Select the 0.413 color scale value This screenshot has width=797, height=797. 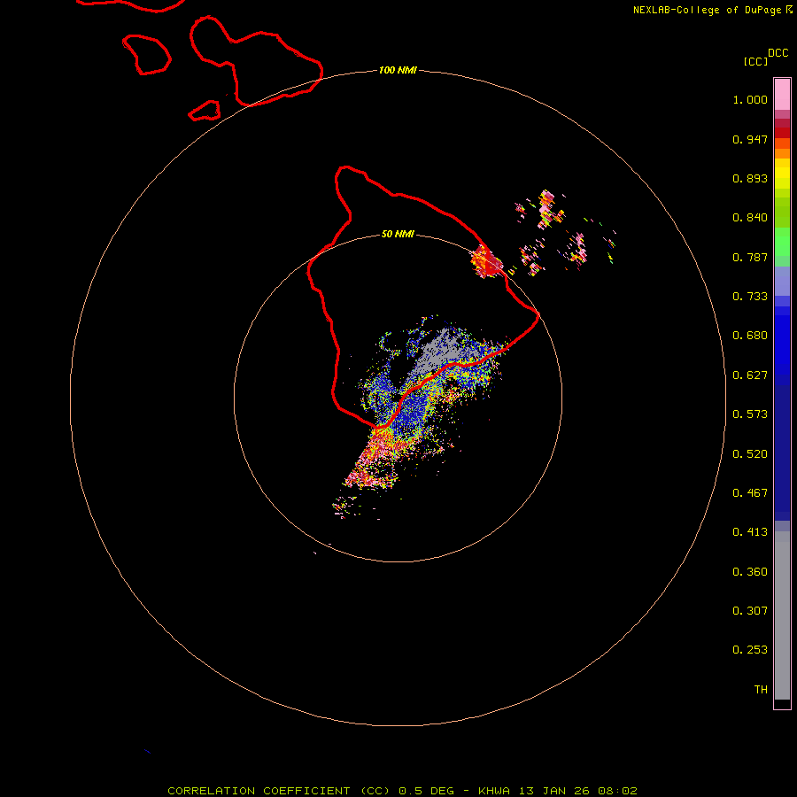click(750, 532)
